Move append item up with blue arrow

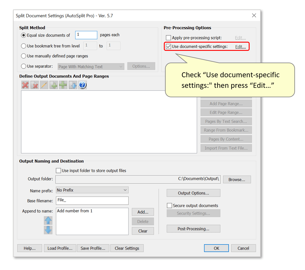click(48, 221)
